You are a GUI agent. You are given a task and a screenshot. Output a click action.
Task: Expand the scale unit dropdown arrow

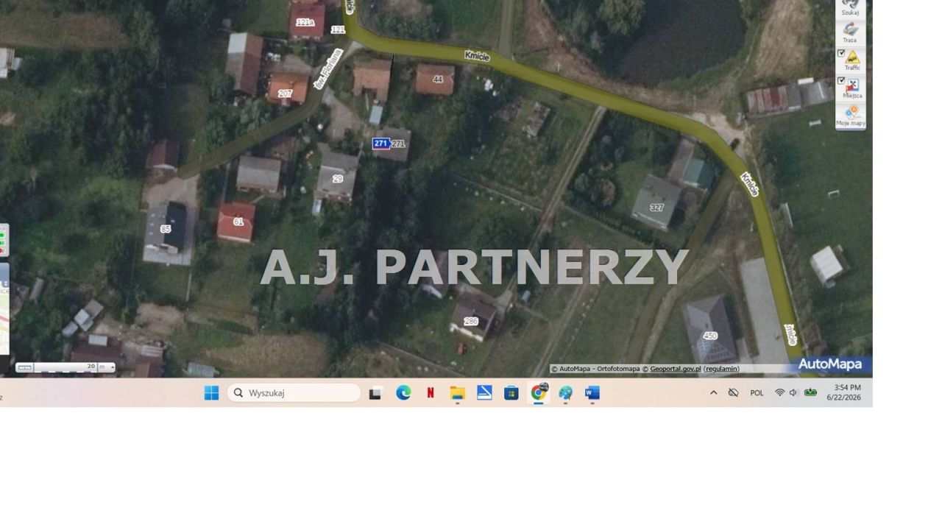tap(112, 367)
